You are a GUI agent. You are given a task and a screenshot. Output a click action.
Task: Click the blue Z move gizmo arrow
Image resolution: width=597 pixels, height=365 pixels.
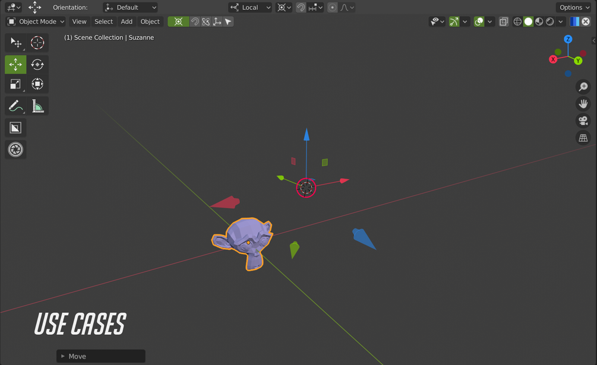(307, 135)
